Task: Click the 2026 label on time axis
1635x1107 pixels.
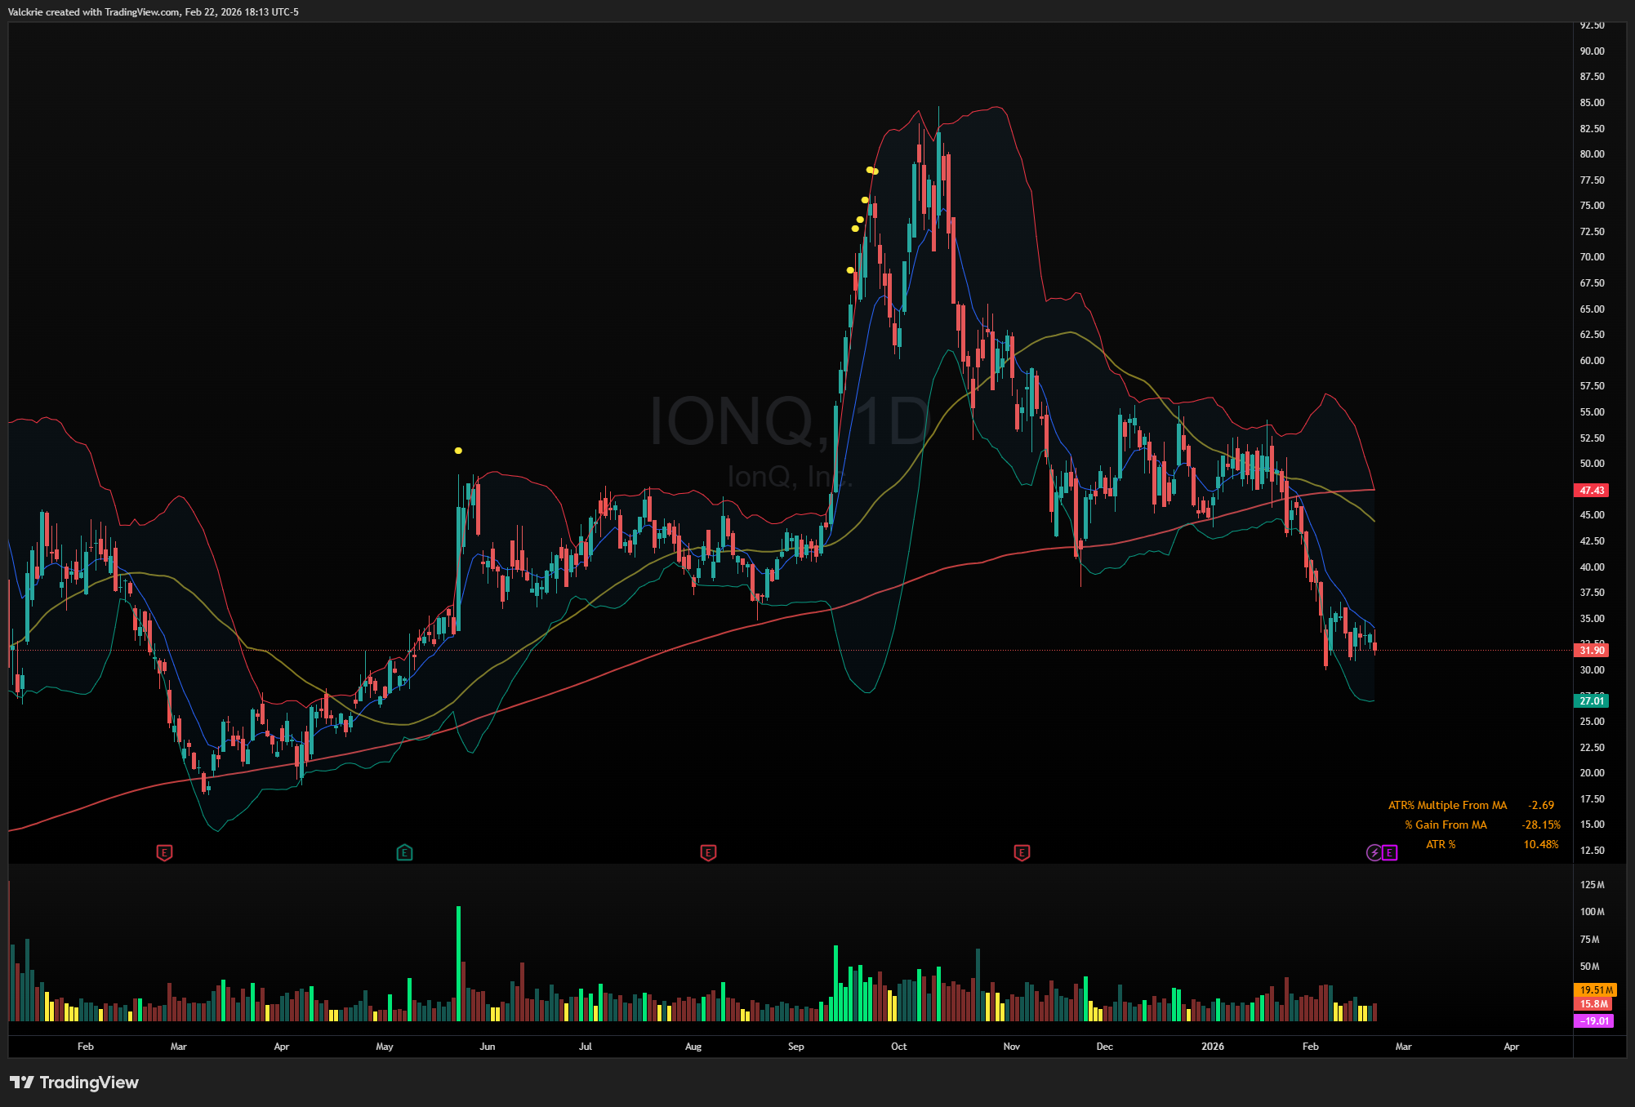Action: pos(1213,1047)
